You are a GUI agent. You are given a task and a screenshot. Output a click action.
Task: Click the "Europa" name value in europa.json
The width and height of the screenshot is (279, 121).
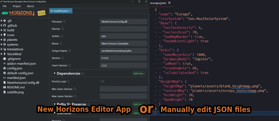tap(182, 14)
